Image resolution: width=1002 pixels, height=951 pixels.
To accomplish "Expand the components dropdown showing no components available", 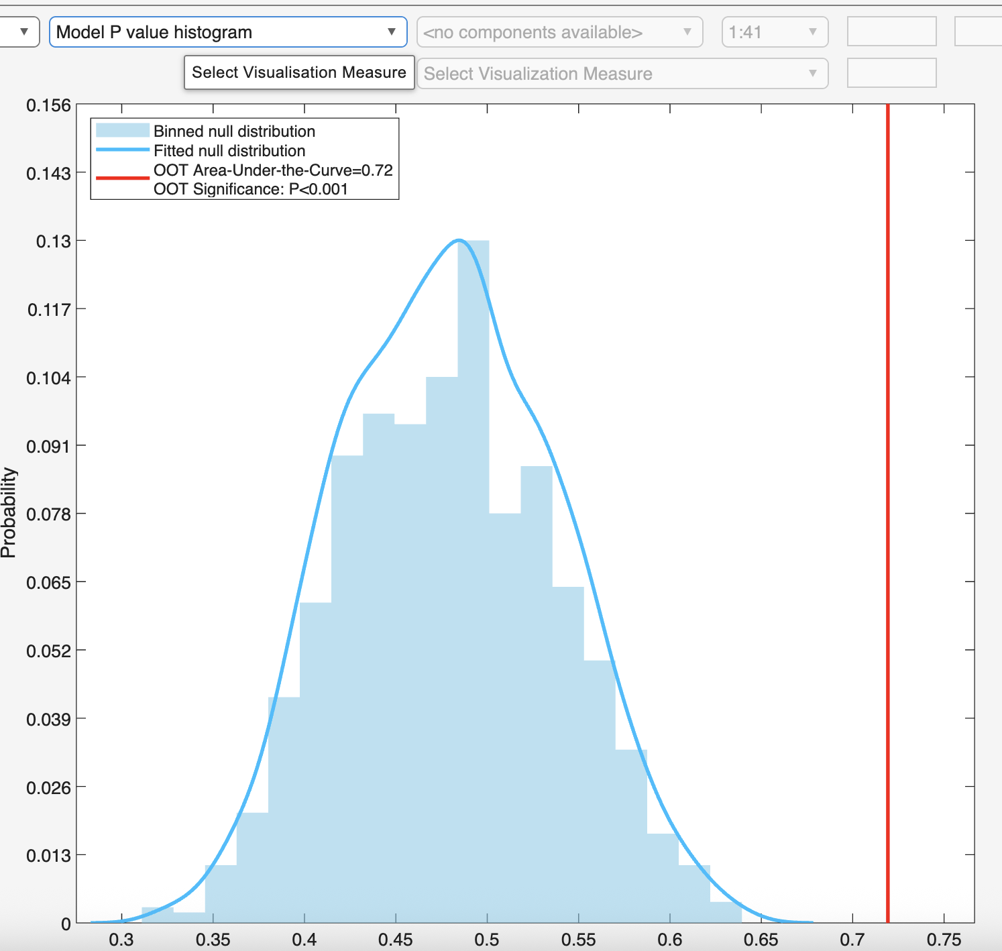I will click(557, 32).
